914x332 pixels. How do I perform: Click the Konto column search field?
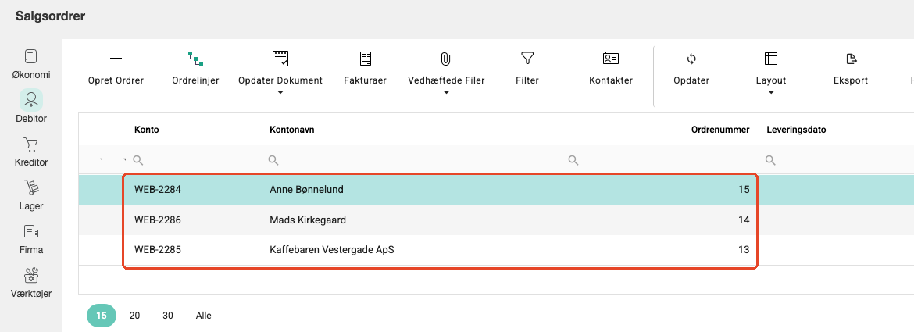click(x=195, y=159)
